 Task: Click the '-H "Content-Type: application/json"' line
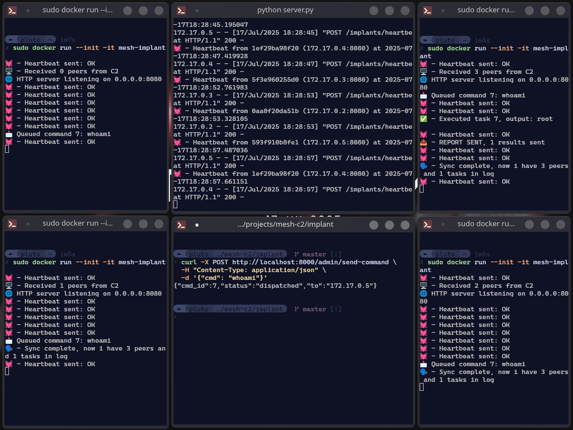253,270
